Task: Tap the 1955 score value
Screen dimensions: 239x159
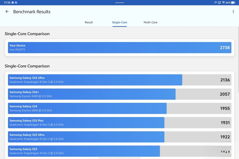Action: (x=225, y=108)
